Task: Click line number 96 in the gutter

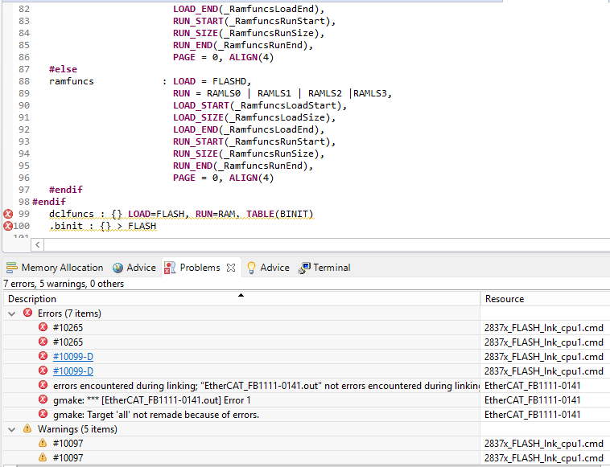Action: (23, 178)
